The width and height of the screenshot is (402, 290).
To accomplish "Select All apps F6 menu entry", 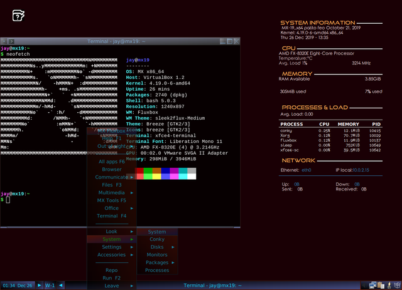I will coord(112,162).
